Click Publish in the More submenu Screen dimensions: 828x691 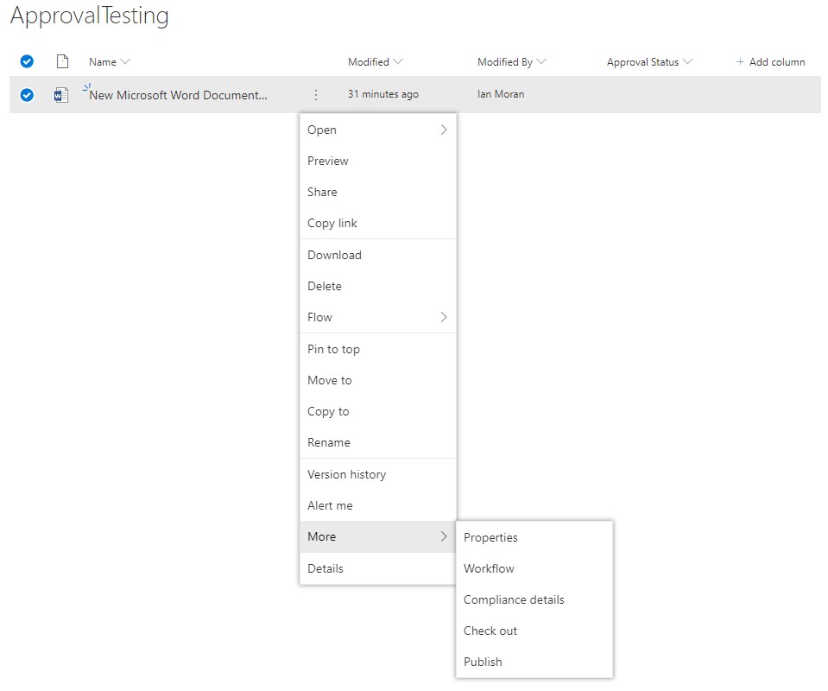483,662
